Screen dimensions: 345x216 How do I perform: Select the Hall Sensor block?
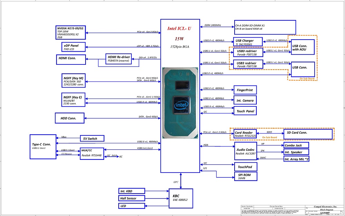(131, 198)
